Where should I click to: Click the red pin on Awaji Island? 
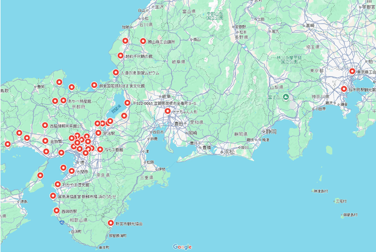pos(40,176)
